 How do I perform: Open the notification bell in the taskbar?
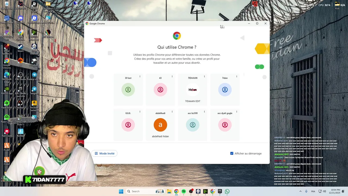(343, 191)
